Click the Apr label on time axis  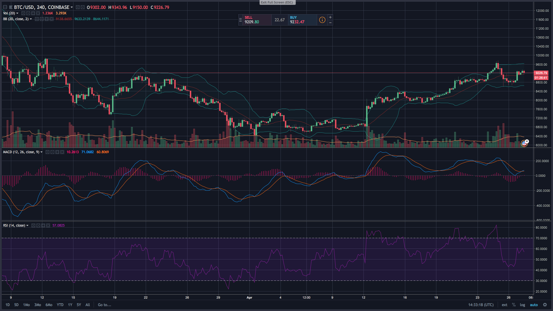pyautogui.click(x=249, y=297)
